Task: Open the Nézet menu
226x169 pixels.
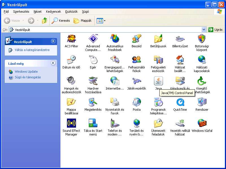Action: pos(38,12)
